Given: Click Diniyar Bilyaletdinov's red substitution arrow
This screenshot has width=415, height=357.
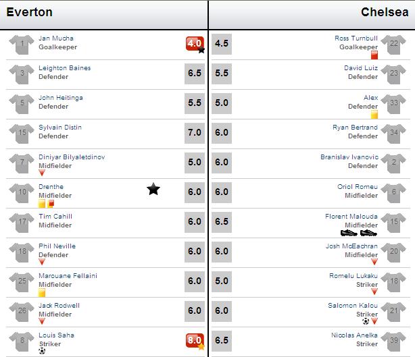Looking at the screenshot, I should point(42,173).
